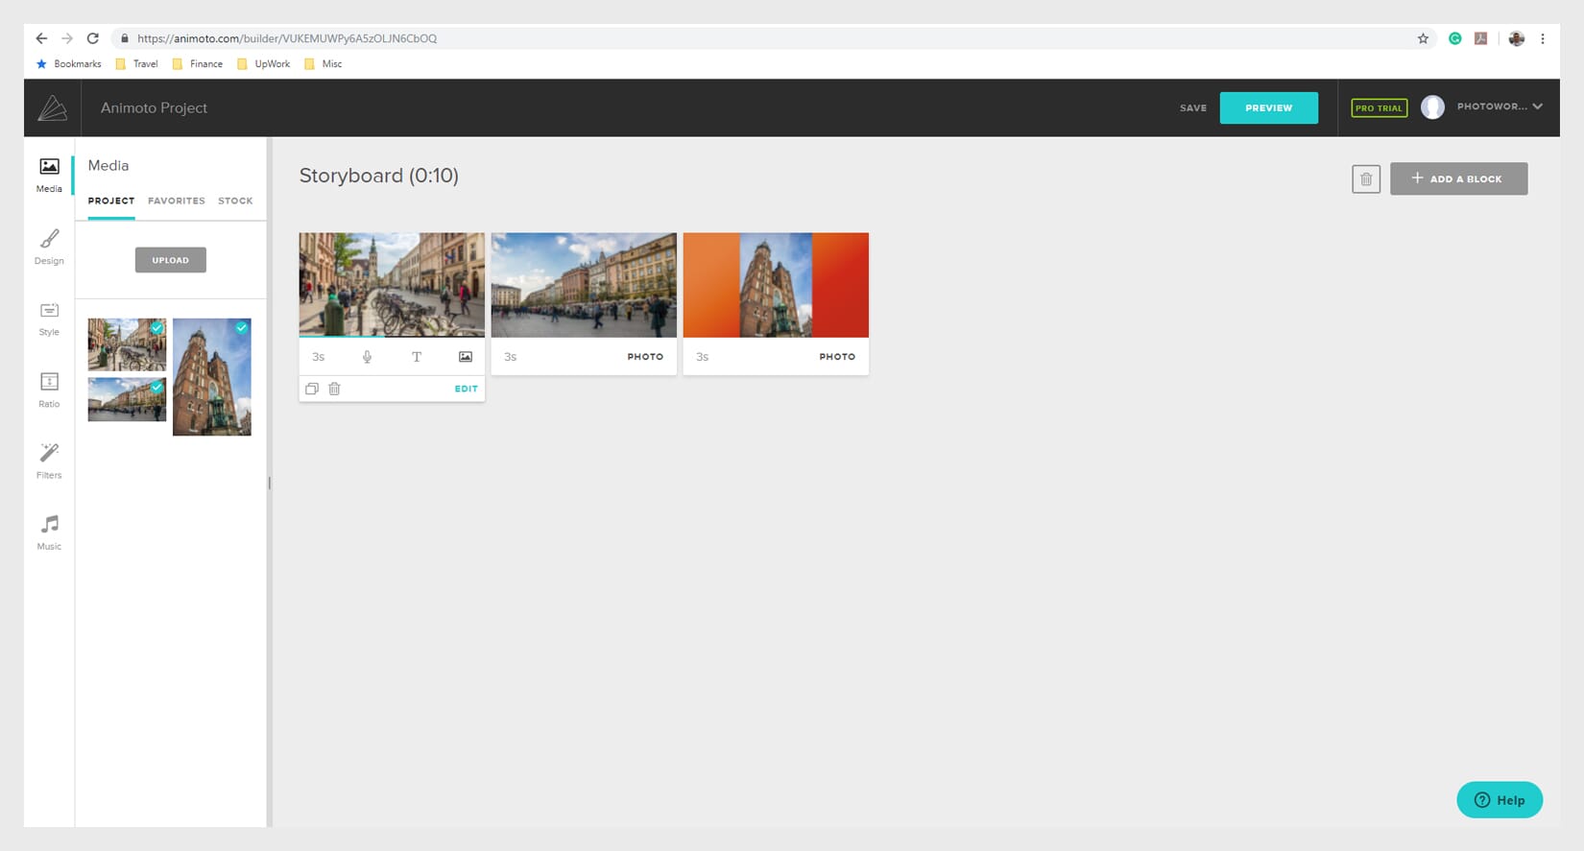
Task: Expand the PHOTOWOR... account dropdown
Action: coord(1500,106)
